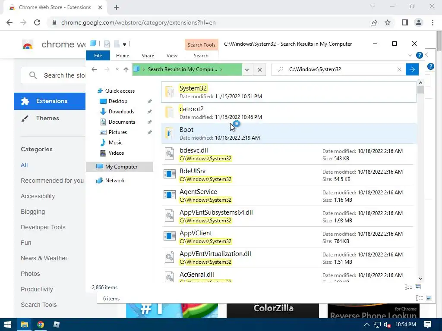The height and width of the screenshot is (331, 442).
Task: Open the File menu in Explorer
Action: click(x=98, y=56)
